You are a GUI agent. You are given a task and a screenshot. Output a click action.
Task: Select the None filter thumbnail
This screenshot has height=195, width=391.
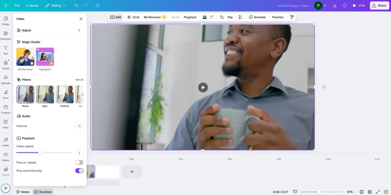pyautogui.click(x=25, y=94)
